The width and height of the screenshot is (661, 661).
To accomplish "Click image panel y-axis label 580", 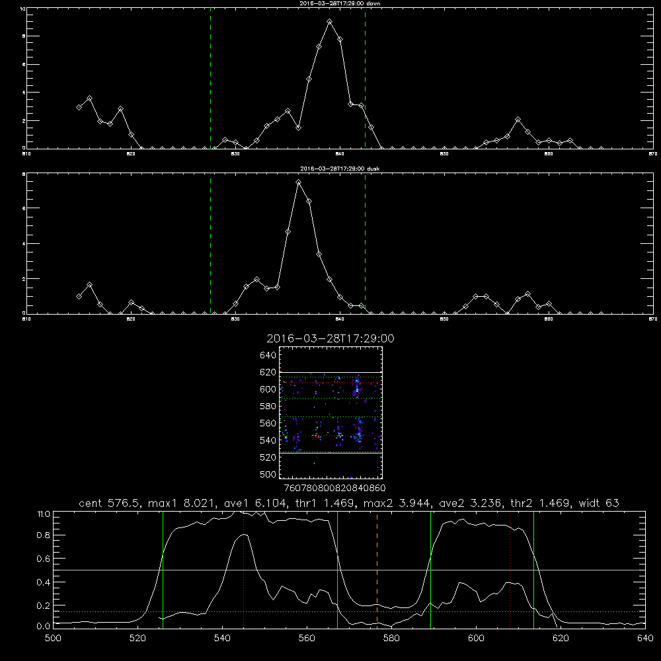I will coord(268,407).
